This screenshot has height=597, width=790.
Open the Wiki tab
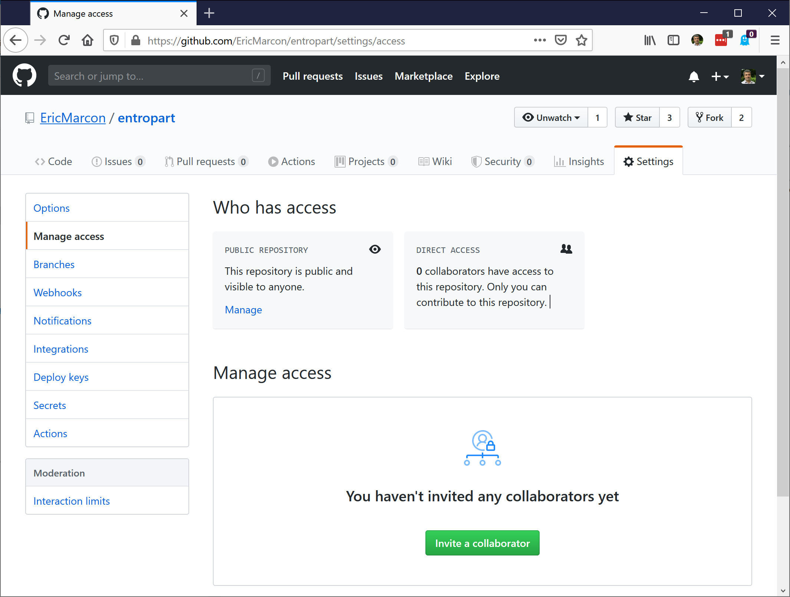(435, 161)
